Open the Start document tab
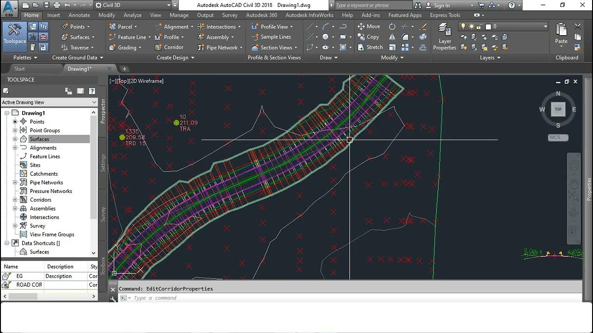593x333 pixels. click(19, 69)
